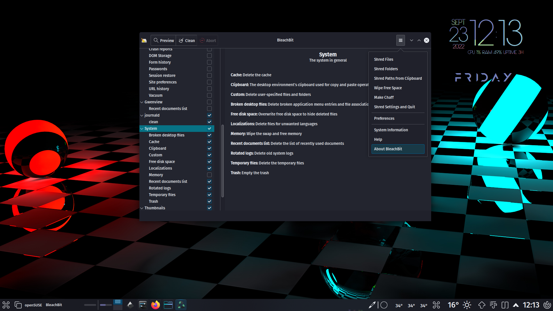
Task: Enable the DOM Storage checkbox
Action: 209,56
